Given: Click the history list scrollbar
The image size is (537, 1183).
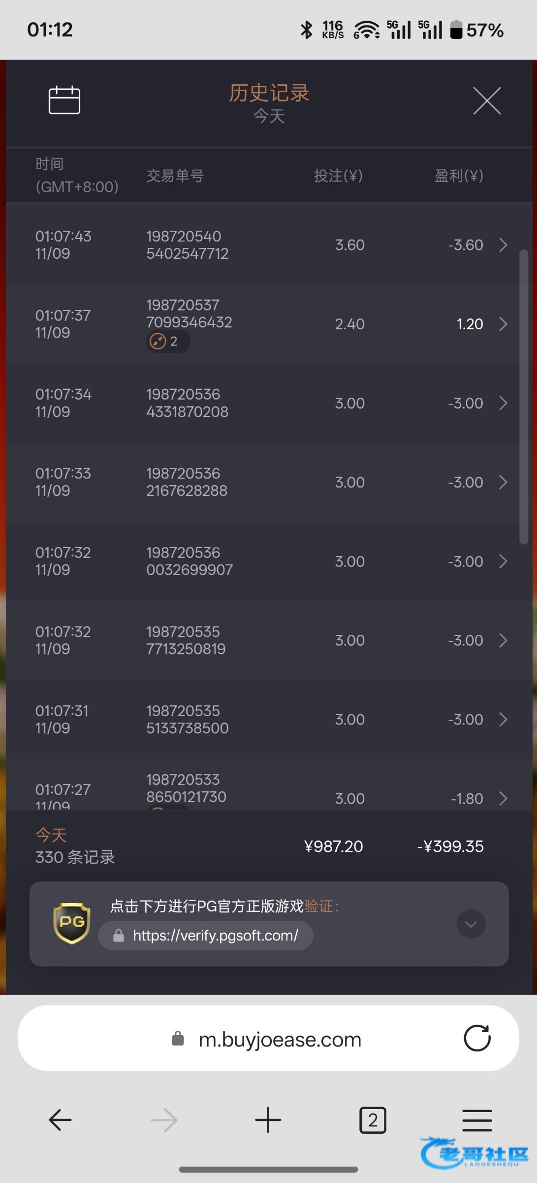Looking at the screenshot, I should click(x=523, y=397).
